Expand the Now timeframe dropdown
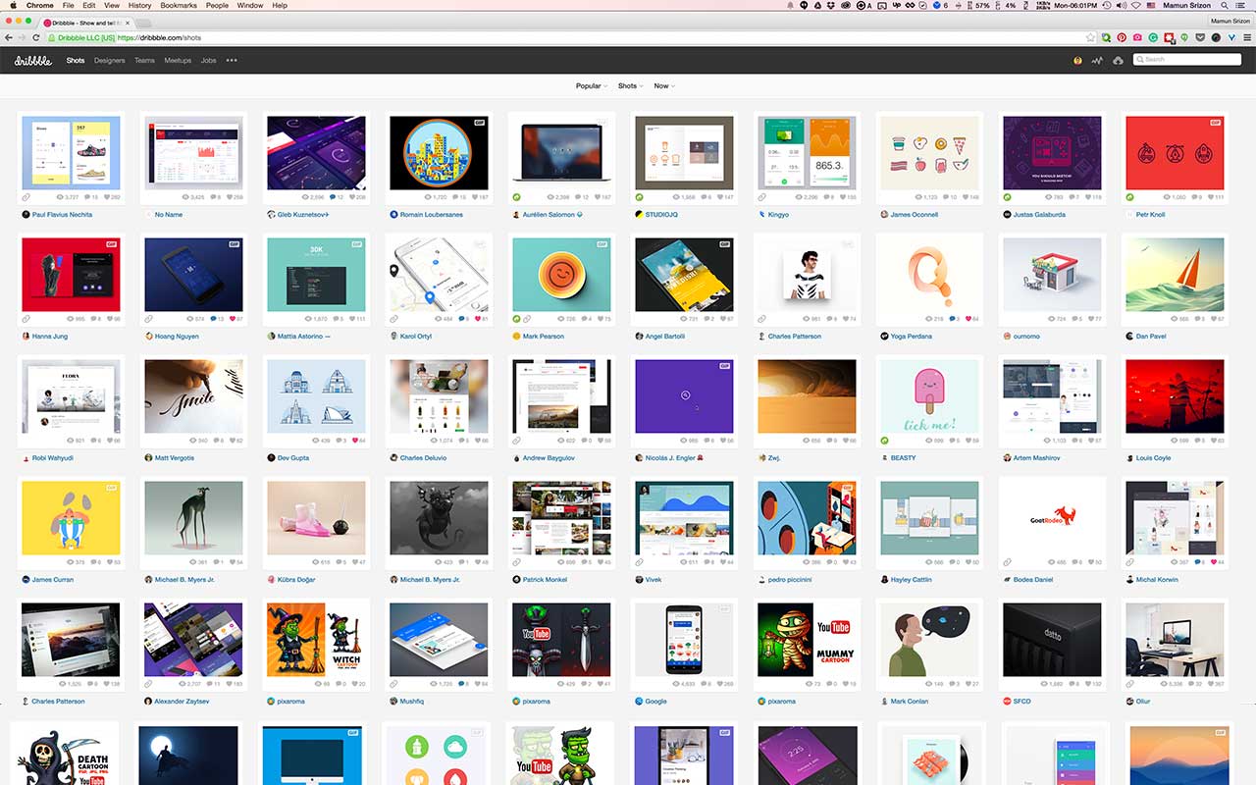Image resolution: width=1256 pixels, height=785 pixels. click(664, 85)
